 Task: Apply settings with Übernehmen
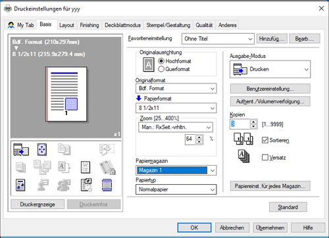[x=270, y=227]
